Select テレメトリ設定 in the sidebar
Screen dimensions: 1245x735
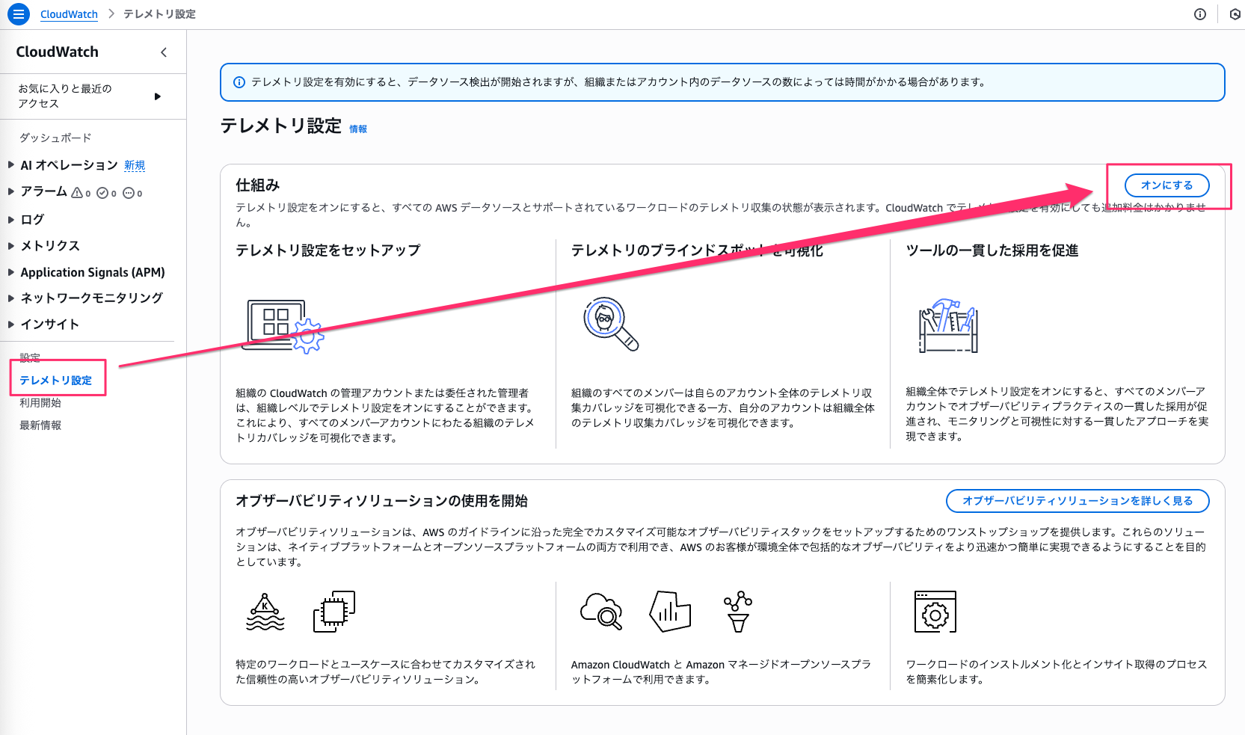pyautogui.click(x=56, y=380)
